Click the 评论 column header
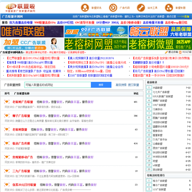This screenshot has height=192, width=192. (136, 93)
